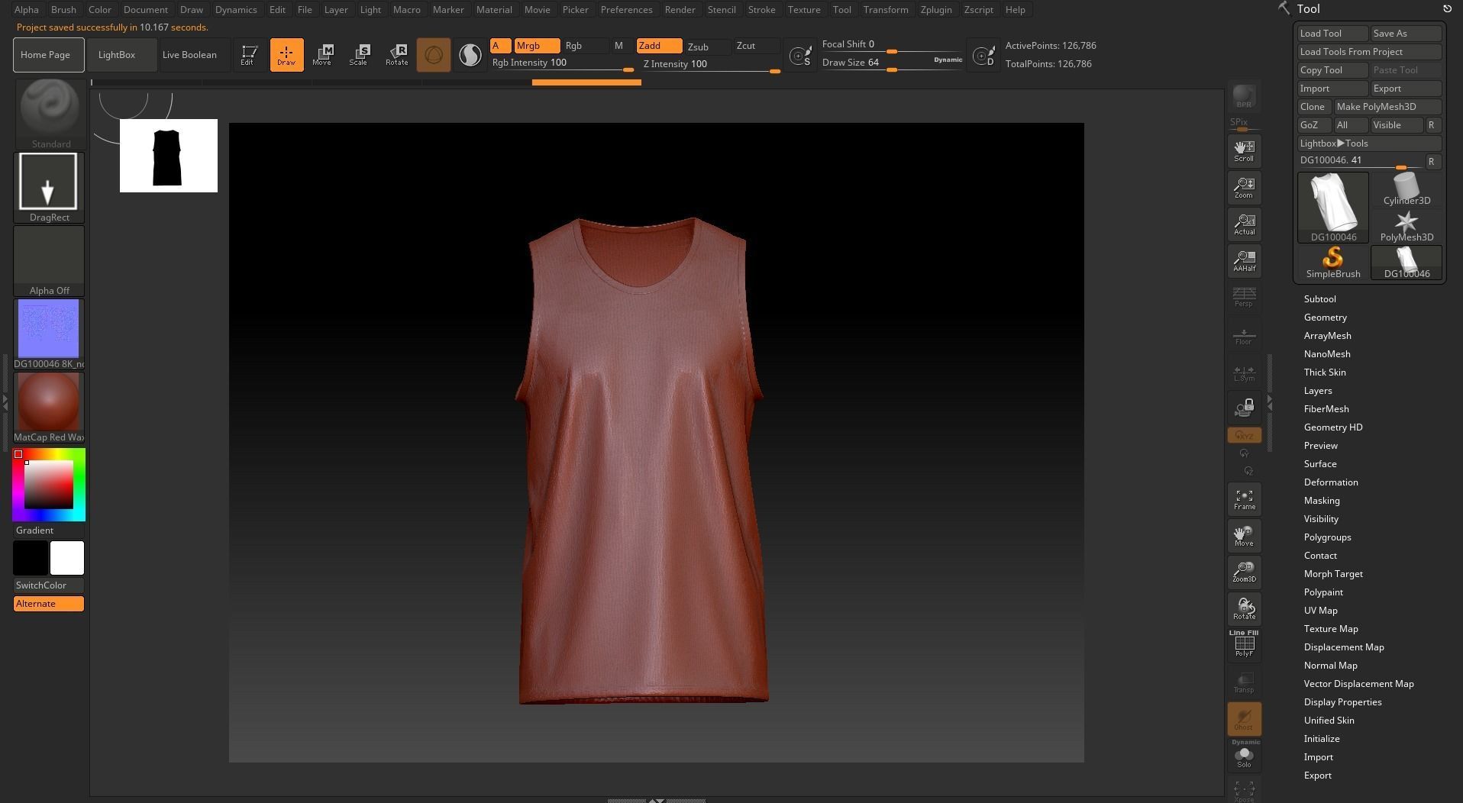Click the Home Page button
The width and height of the screenshot is (1463, 803).
click(x=49, y=55)
